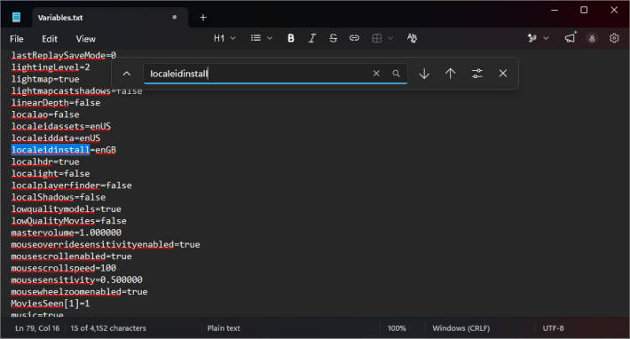Image resolution: width=630 pixels, height=339 pixels.
Task: Click the line mousescrollspeed=100
Action: click(64, 268)
